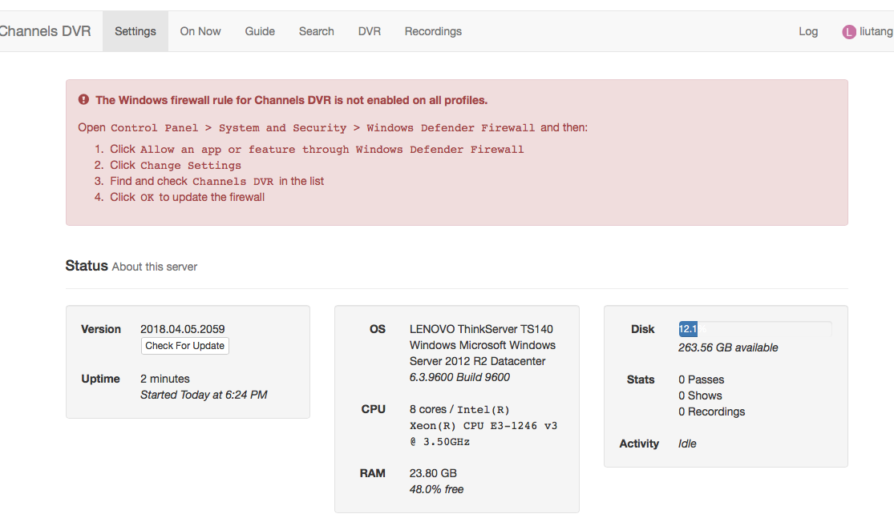Viewport: 894px width, 526px height.
Task: Click the 0 Recordings stat
Action: click(x=712, y=412)
